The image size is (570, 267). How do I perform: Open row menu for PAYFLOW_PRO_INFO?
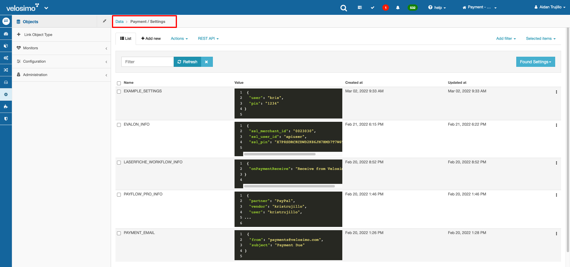556,195
